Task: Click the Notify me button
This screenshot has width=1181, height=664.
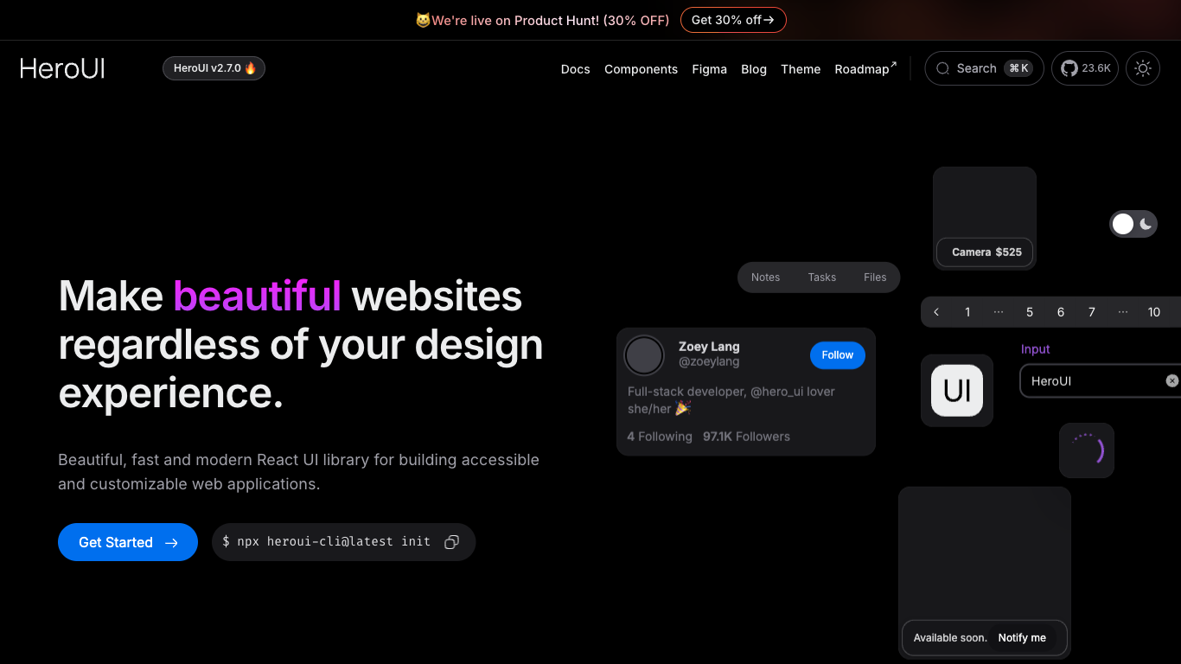Action: [x=1022, y=638]
